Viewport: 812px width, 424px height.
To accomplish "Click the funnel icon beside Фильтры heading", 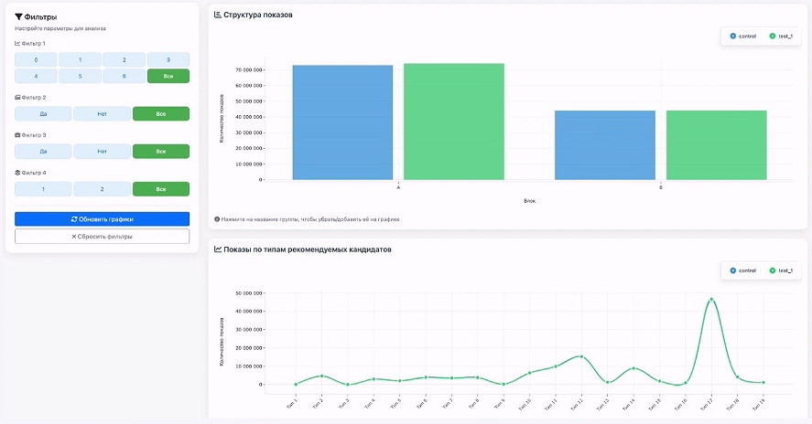I will click(18, 17).
